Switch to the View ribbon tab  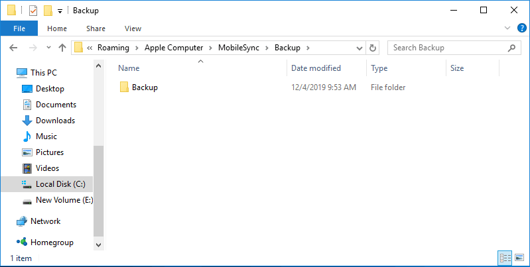click(133, 28)
